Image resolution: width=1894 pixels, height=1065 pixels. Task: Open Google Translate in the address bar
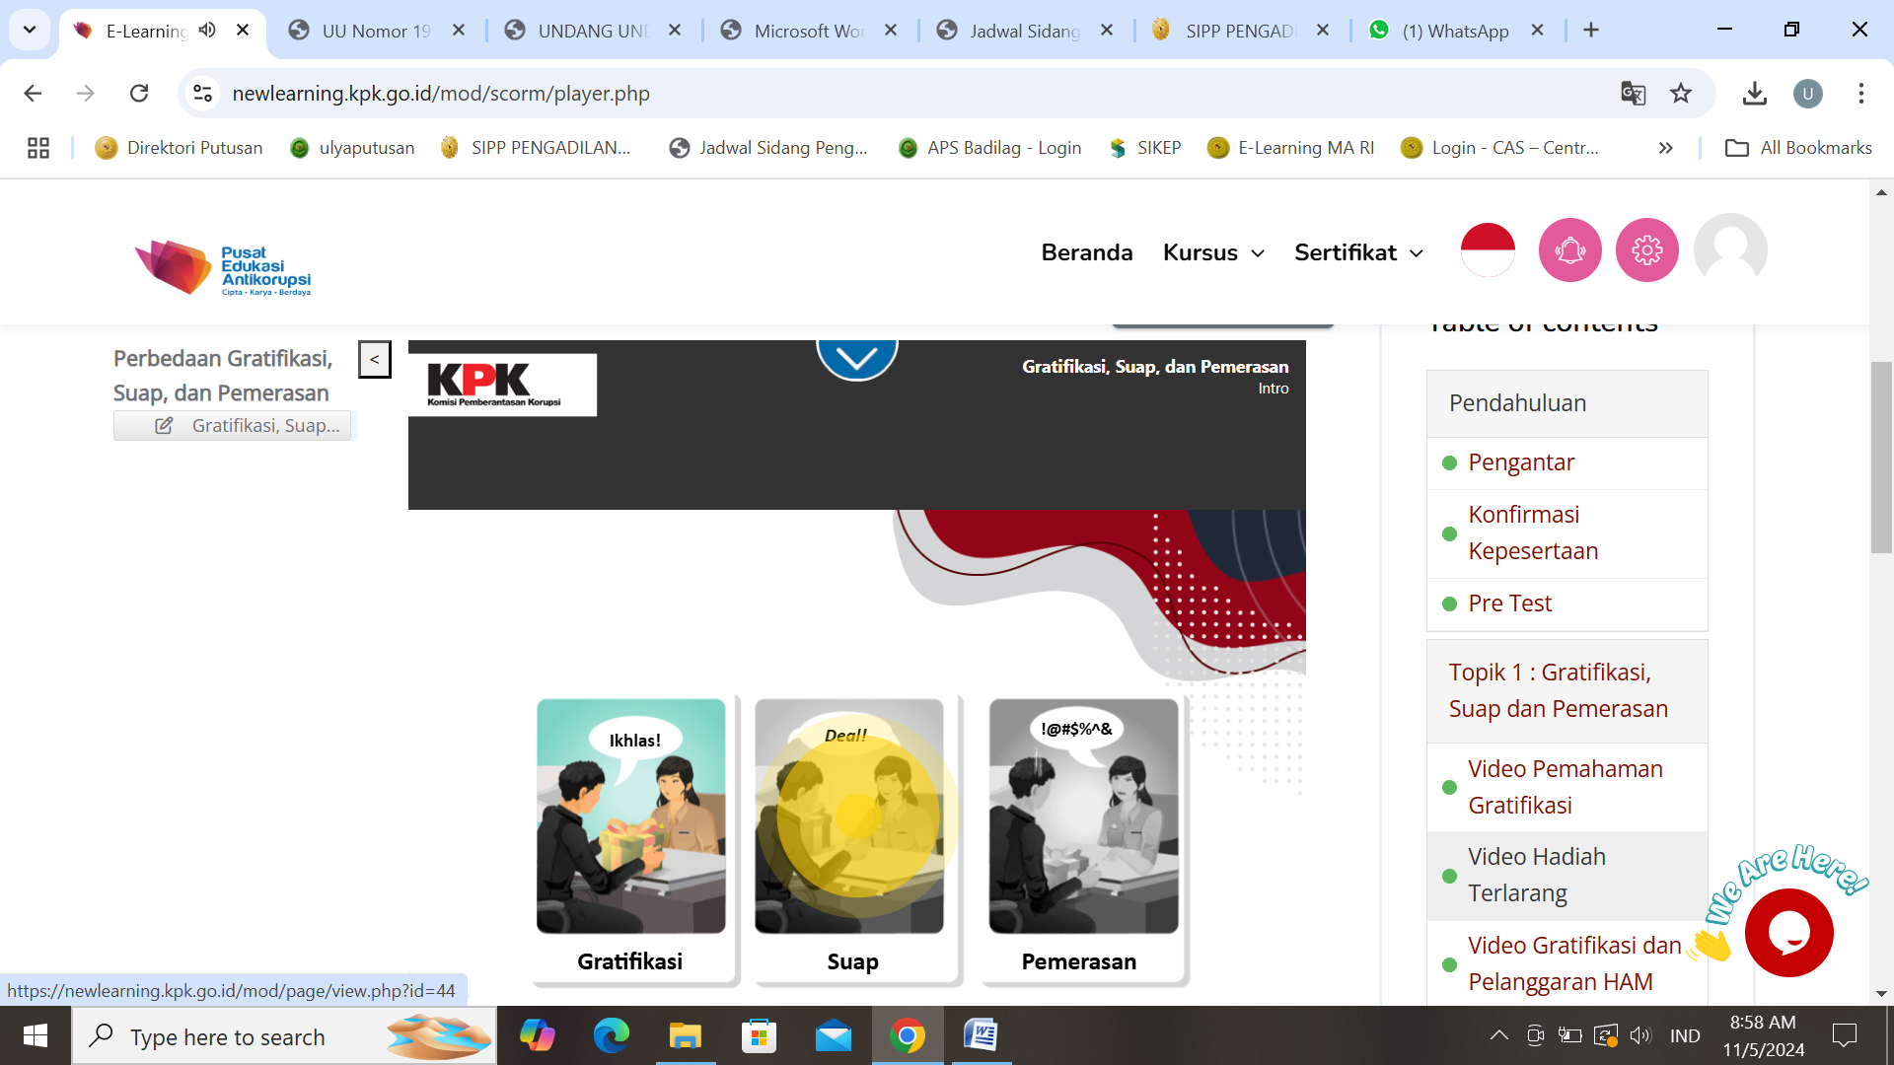[x=1634, y=93]
